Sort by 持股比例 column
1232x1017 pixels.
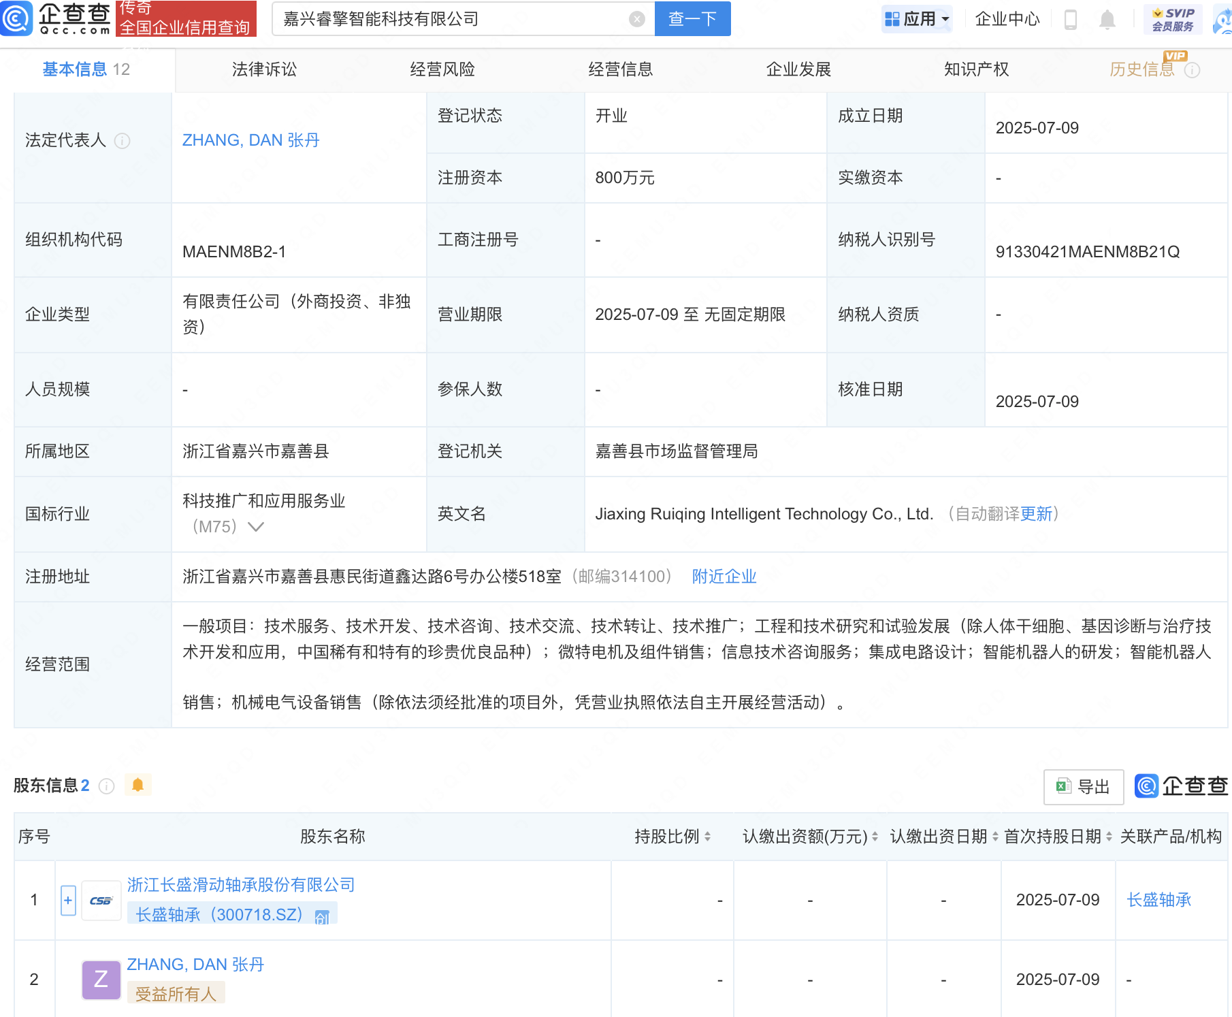pyautogui.click(x=707, y=837)
